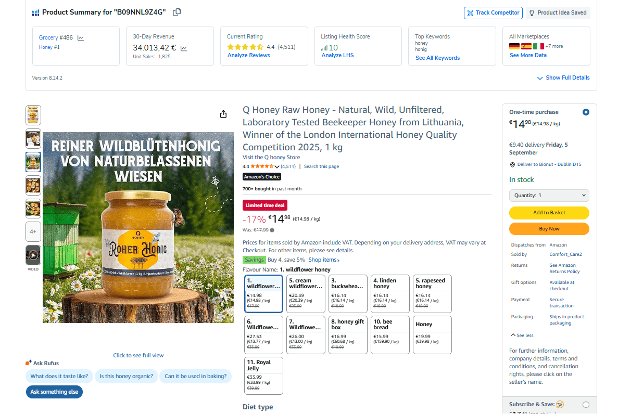This screenshot has width=618, height=414.
Task: Select the Subscribe & Save radio button
Action: click(586, 405)
